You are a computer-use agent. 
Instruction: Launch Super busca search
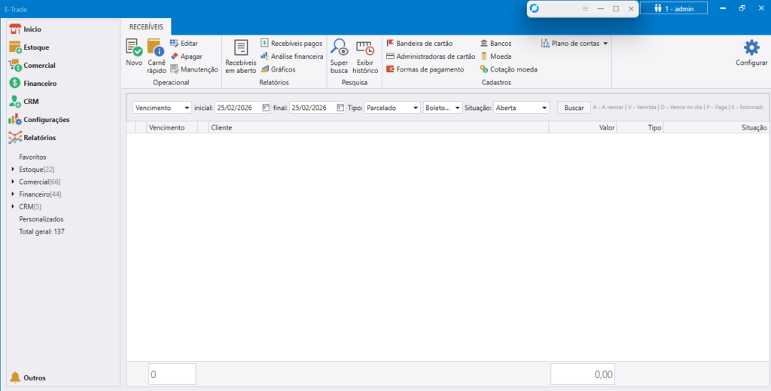[x=339, y=57]
